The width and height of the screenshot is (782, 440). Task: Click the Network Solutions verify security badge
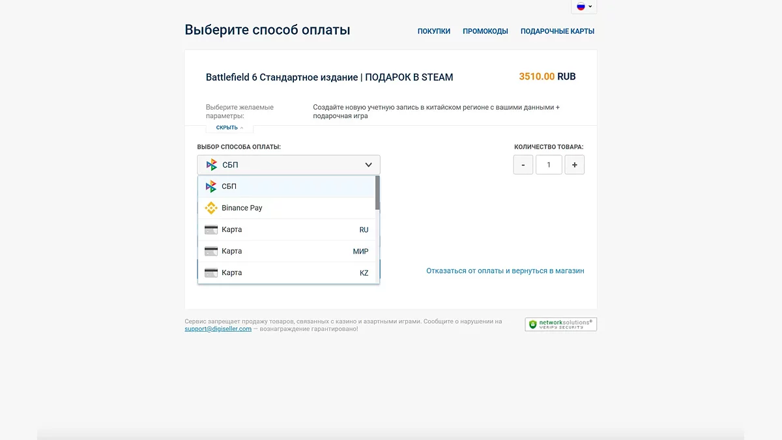click(561, 324)
